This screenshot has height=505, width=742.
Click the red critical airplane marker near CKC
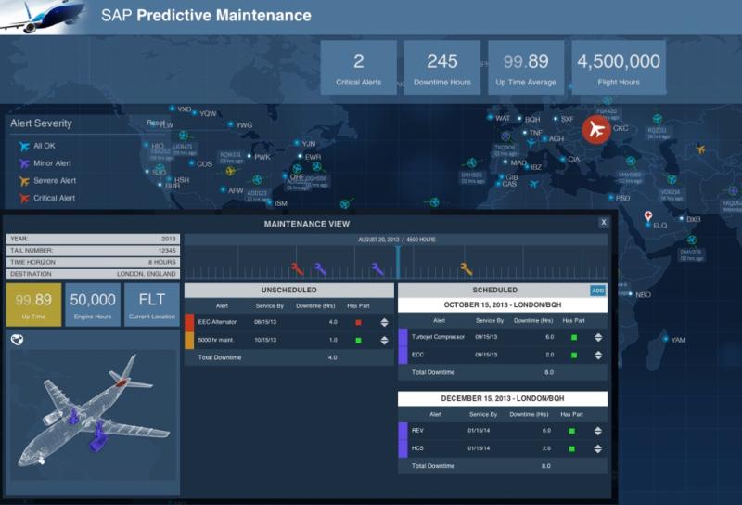(x=596, y=129)
